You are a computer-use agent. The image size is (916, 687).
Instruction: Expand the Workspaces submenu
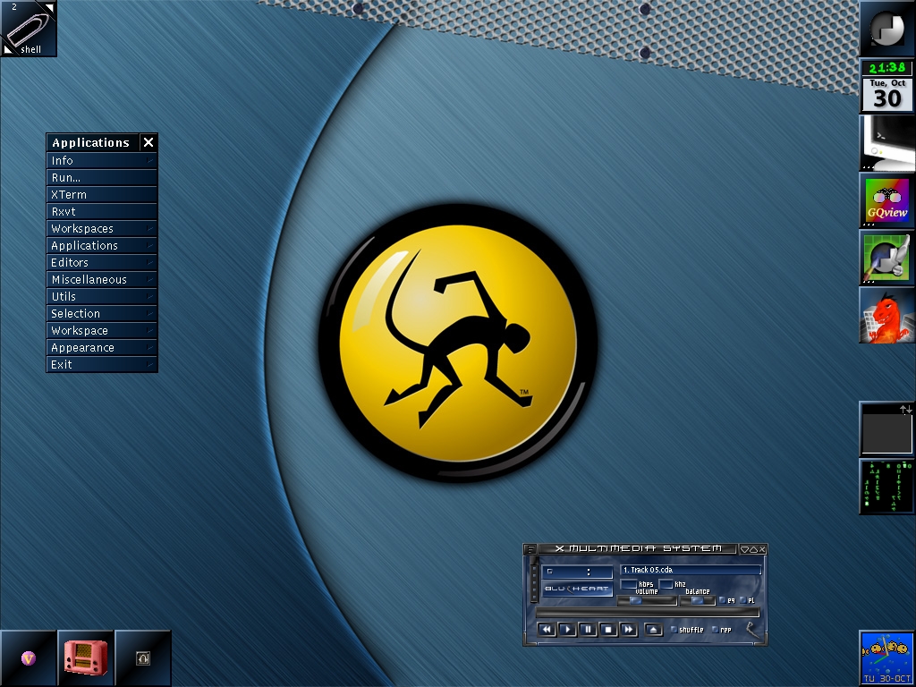(102, 228)
